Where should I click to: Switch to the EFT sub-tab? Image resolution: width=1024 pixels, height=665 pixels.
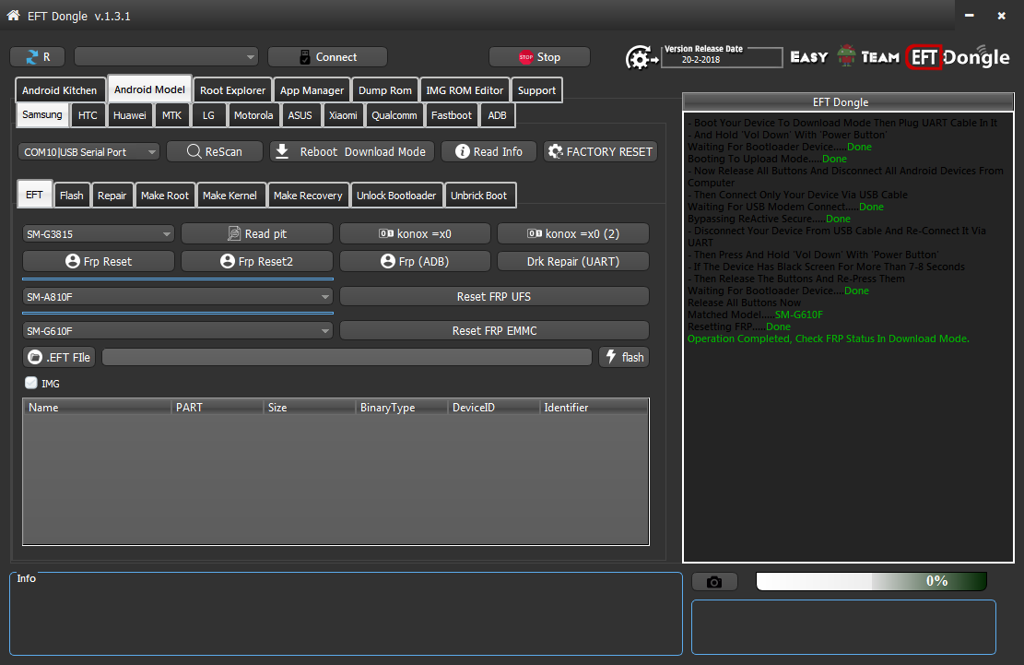click(x=35, y=195)
